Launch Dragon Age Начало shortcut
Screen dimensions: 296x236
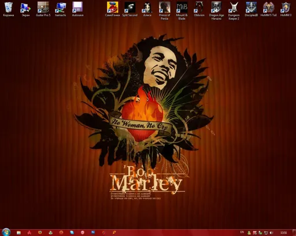click(216, 11)
